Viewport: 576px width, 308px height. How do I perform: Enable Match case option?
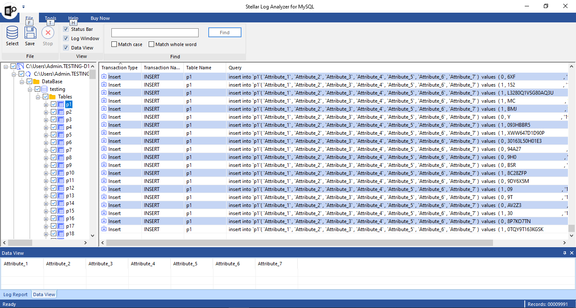[114, 44]
